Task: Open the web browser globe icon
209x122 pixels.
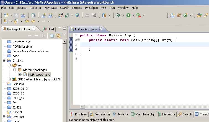Action: [77, 15]
